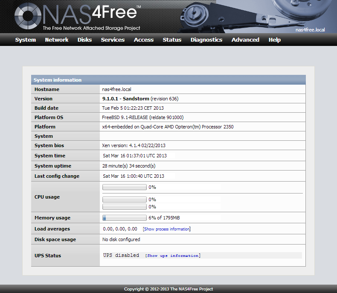Open the Diagnostics menu
This screenshot has width=337, height=293.
(206, 40)
